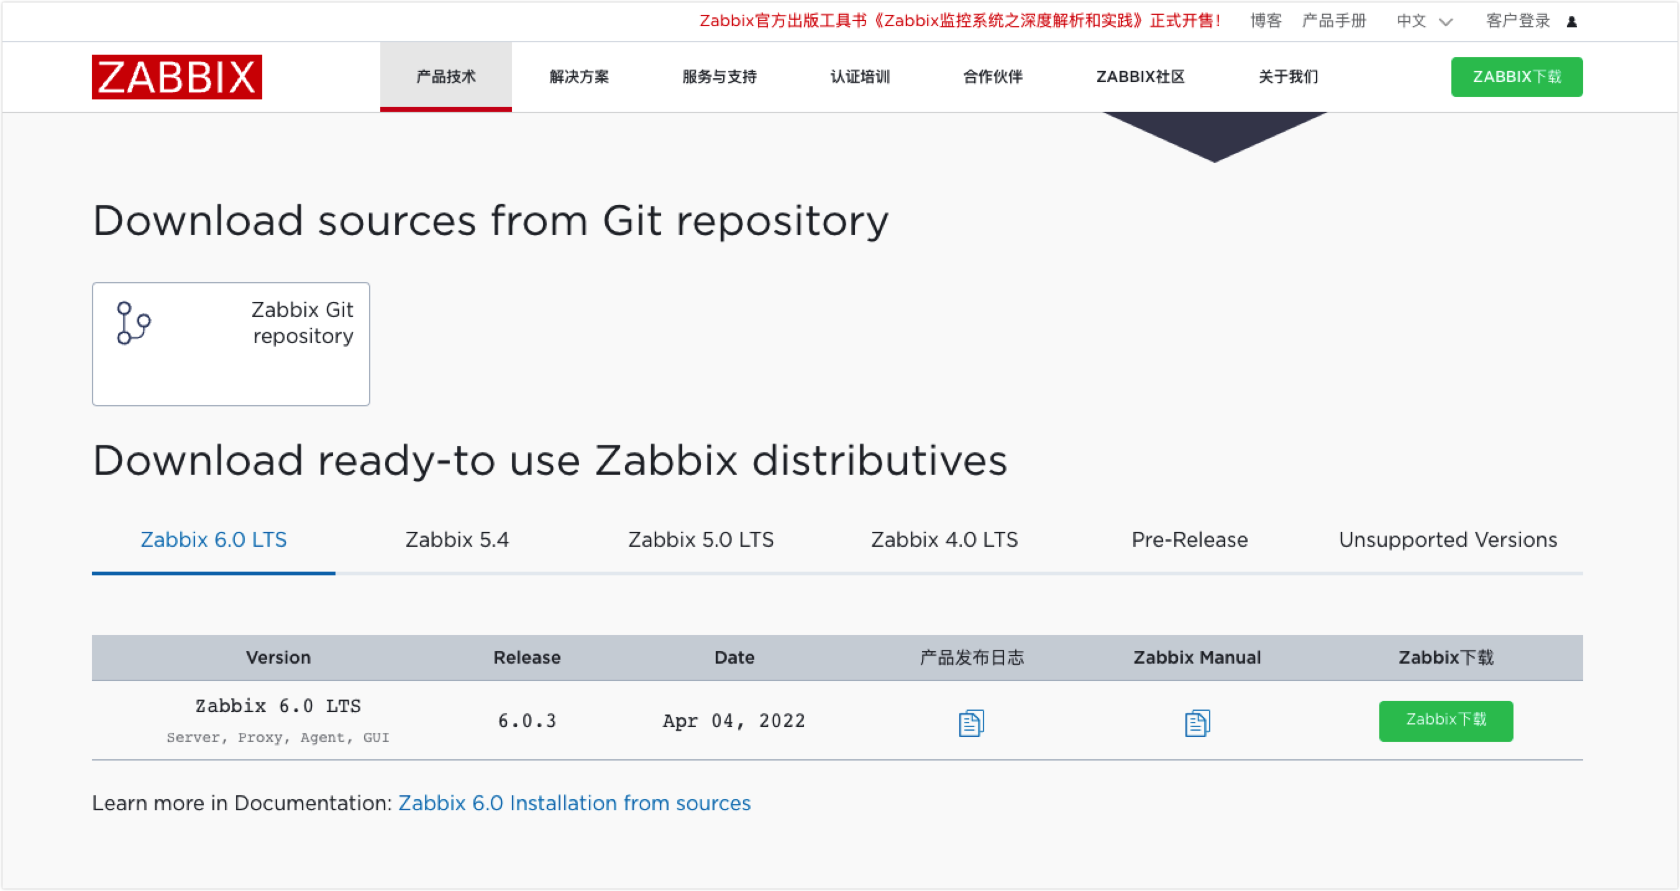The width and height of the screenshot is (1680, 891).
Task: Expand the 中文 language dropdown
Action: click(1425, 21)
